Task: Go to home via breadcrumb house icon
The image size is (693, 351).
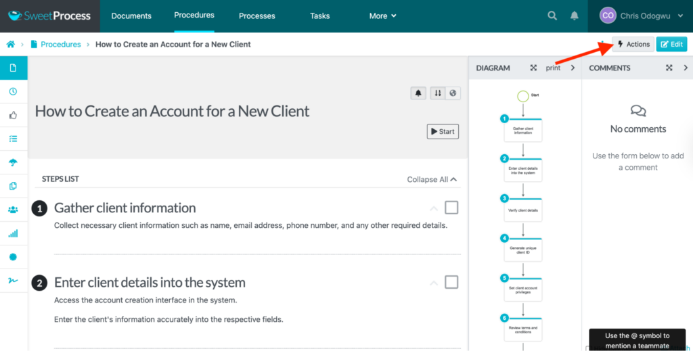Action: pos(11,45)
